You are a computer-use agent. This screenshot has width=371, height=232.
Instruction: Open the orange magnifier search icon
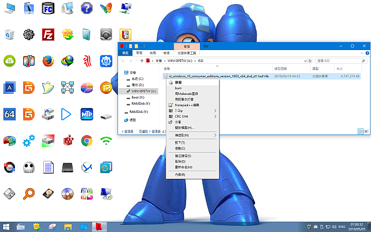coord(29,194)
